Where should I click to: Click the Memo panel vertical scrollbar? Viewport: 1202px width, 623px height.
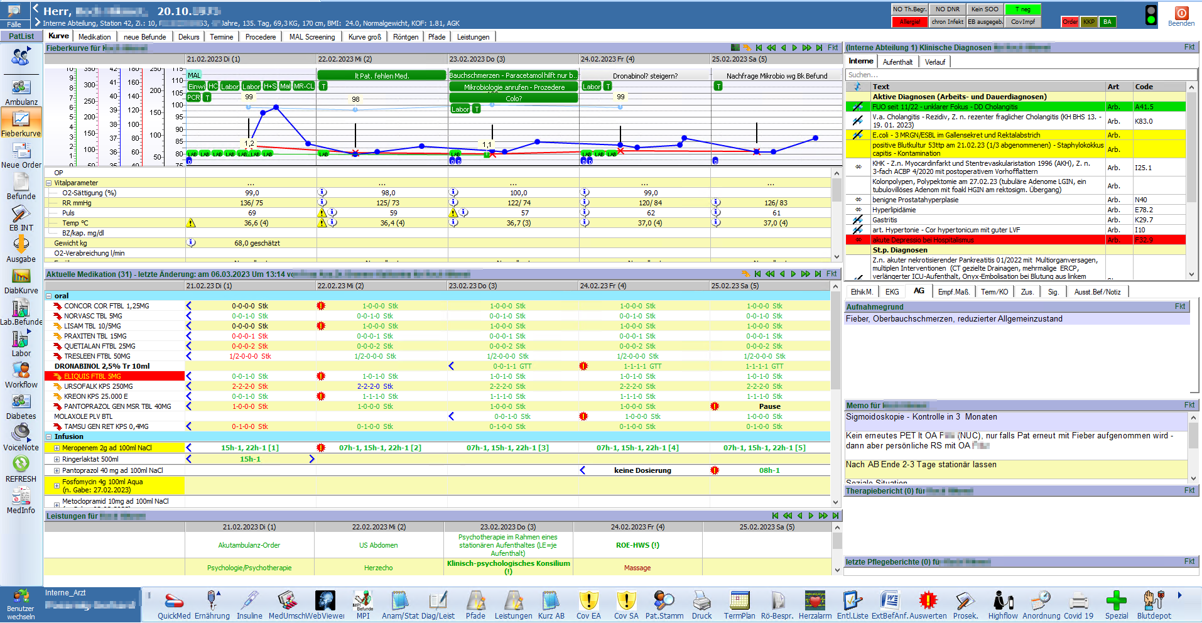pyautogui.click(x=1194, y=447)
